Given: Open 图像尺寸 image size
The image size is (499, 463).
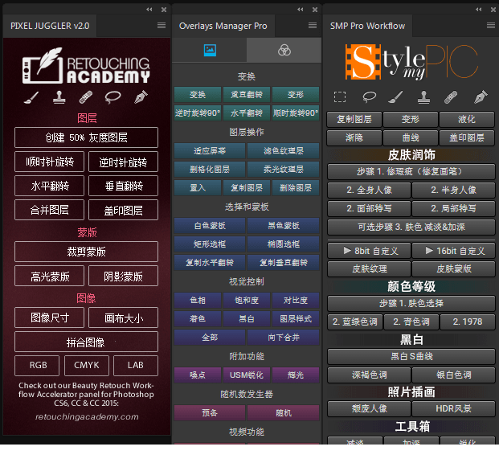Looking at the screenshot, I should tap(49, 318).
